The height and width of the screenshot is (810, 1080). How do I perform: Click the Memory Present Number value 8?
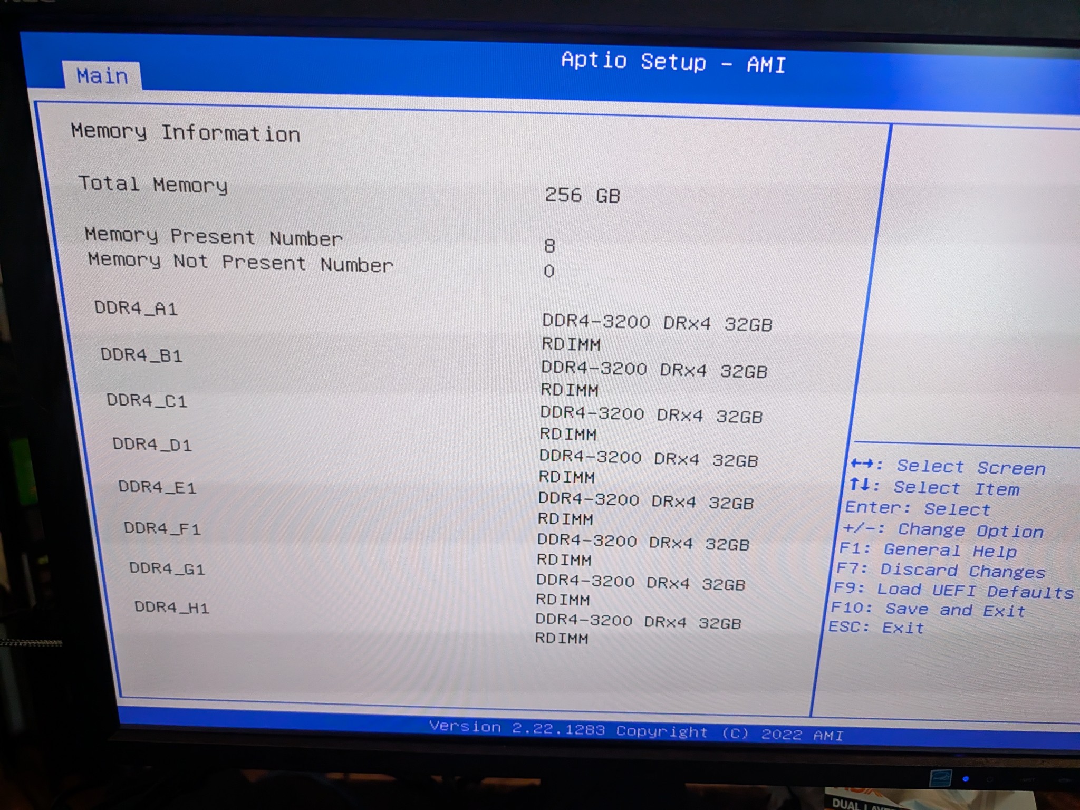tap(549, 246)
